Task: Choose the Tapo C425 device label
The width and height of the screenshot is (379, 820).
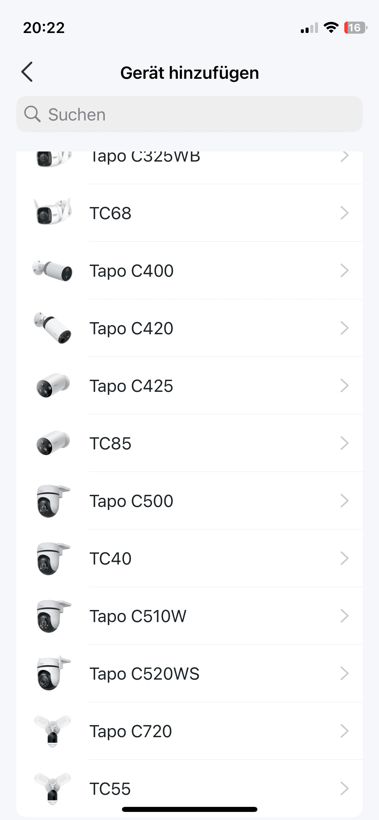Action: (x=131, y=386)
